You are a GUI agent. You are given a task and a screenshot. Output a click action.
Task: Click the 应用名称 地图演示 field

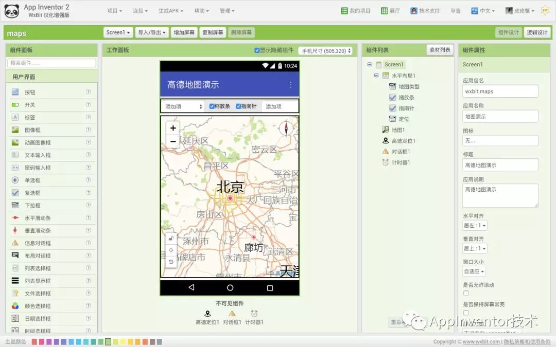point(500,117)
